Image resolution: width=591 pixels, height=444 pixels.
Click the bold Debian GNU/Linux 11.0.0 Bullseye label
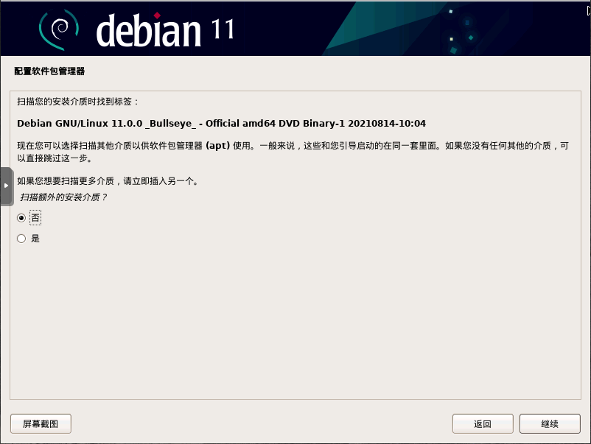(x=221, y=124)
